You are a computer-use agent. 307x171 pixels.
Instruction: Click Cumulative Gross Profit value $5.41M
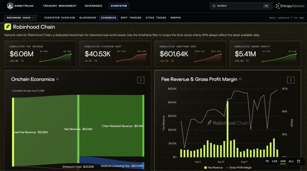click(x=245, y=54)
